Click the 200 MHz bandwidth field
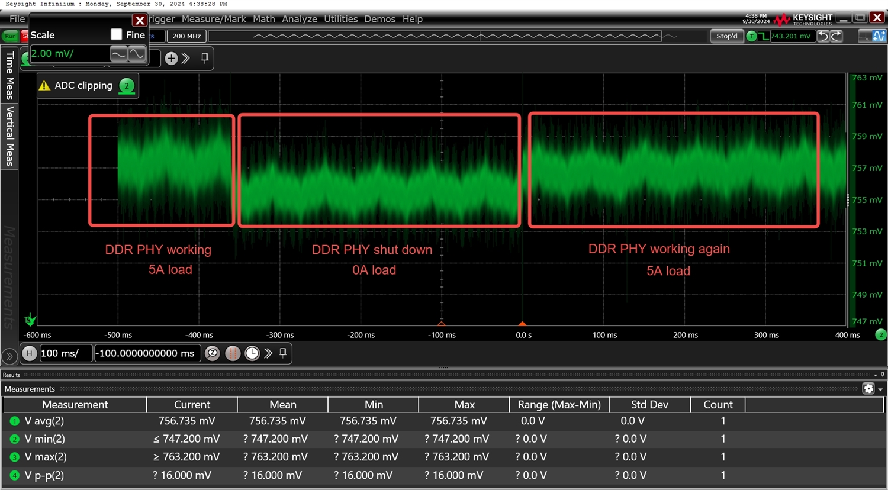 click(x=186, y=36)
